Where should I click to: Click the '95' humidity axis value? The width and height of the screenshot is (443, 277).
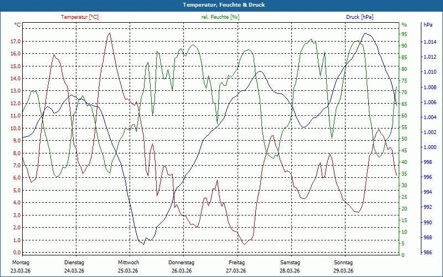pos(404,34)
